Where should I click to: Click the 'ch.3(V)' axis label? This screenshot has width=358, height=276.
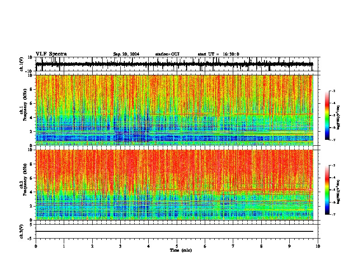click(22, 232)
